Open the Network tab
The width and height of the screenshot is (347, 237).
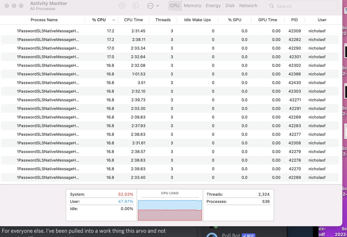click(248, 6)
